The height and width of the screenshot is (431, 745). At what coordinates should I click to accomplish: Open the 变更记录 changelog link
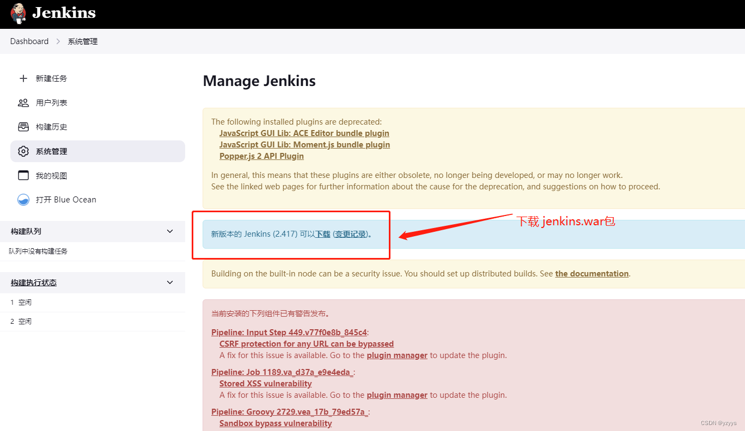(351, 234)
